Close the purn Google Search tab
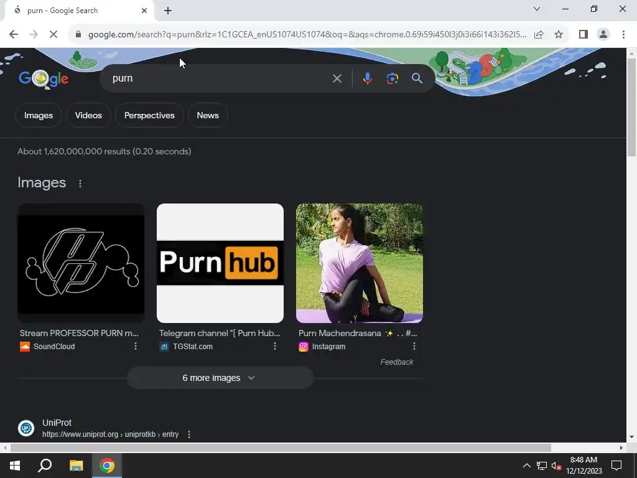637x478 pixels. (x=144, y=11)
